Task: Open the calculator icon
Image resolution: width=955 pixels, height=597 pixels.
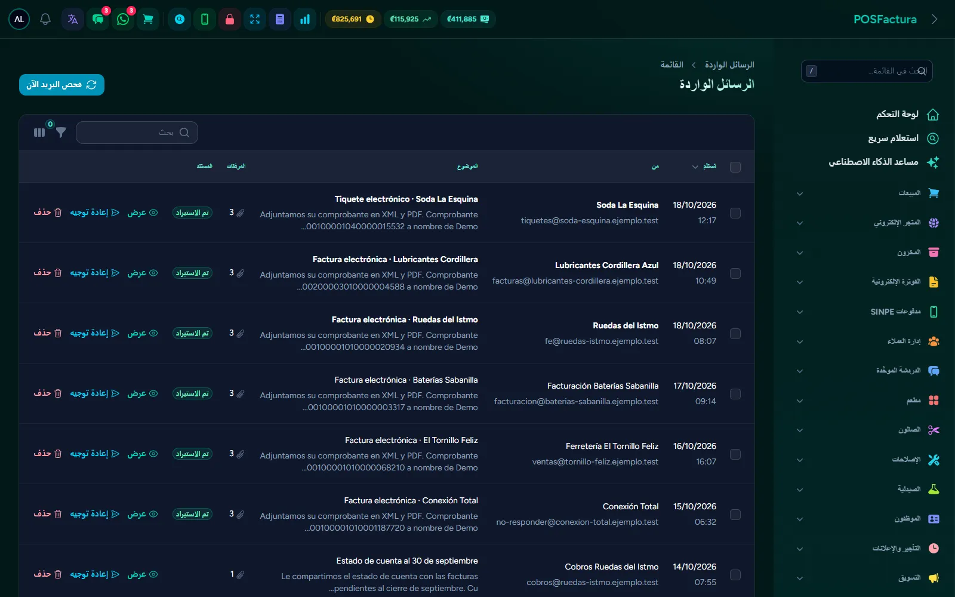Action: [x=280, y=19]
